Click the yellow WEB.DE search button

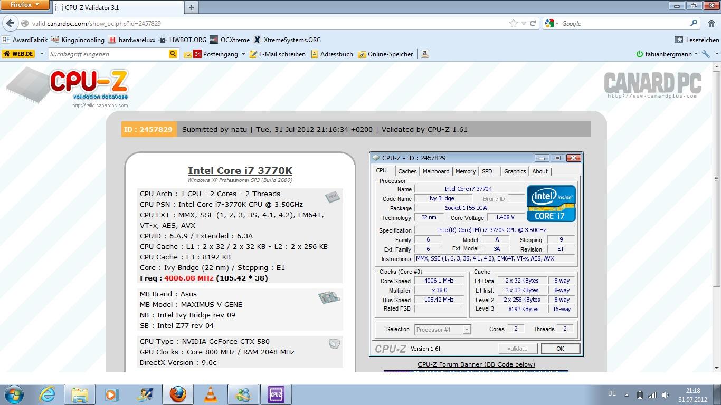[x=173, y=54]
